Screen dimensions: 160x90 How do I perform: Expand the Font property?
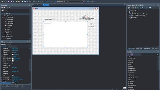[x=2, y=56]
